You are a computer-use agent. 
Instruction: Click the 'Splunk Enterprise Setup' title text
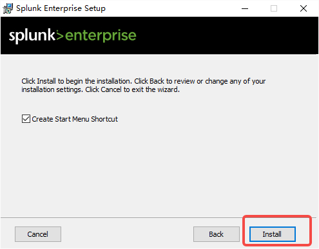pyautogui.click(x=61, y=8)
